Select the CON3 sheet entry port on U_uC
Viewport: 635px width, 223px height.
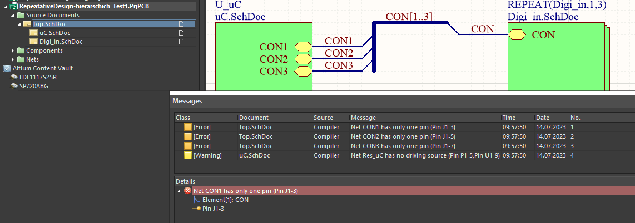pos(302,72)
